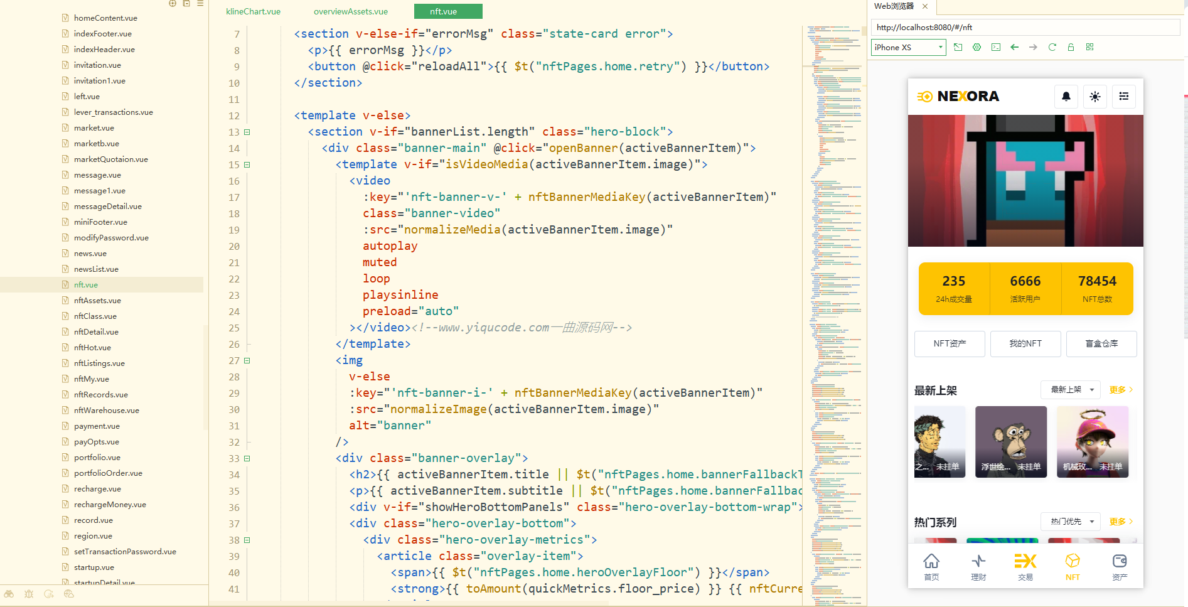
Task: Select the nft.vue editor tab
Action: pos(448,11)
